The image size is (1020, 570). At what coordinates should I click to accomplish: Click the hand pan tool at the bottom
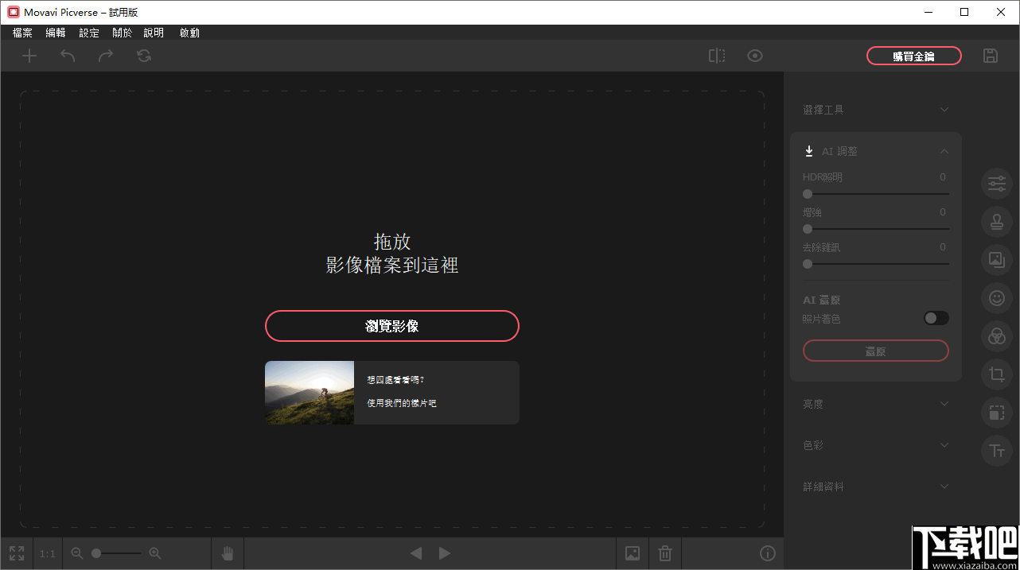click(x=227, y=553)
